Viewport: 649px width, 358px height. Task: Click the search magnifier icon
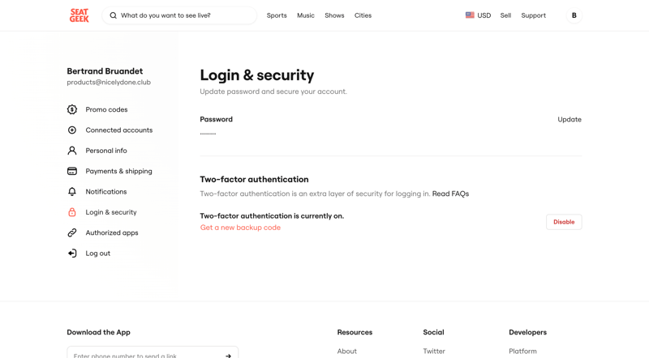[x=114, y=15]
